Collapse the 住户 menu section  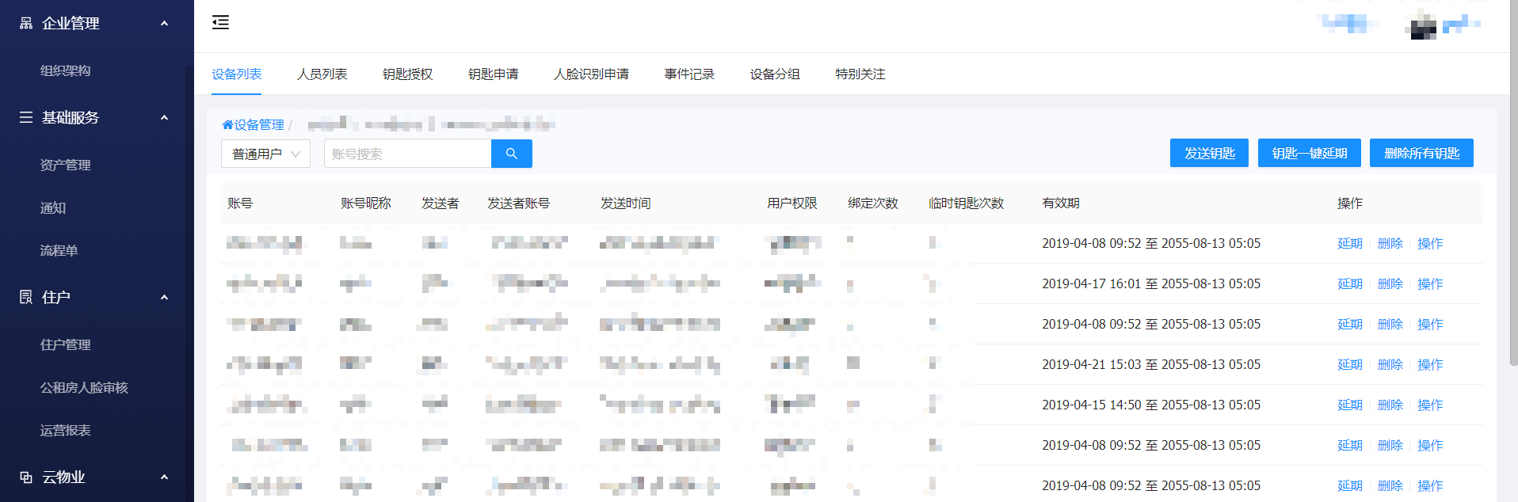(x=164, y=297)
